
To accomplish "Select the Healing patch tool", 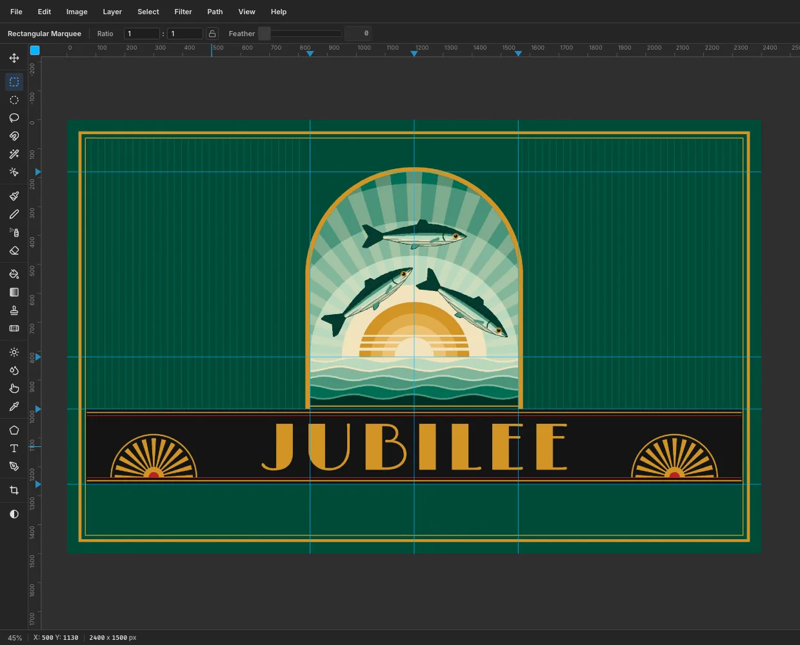I will point(14,328).
